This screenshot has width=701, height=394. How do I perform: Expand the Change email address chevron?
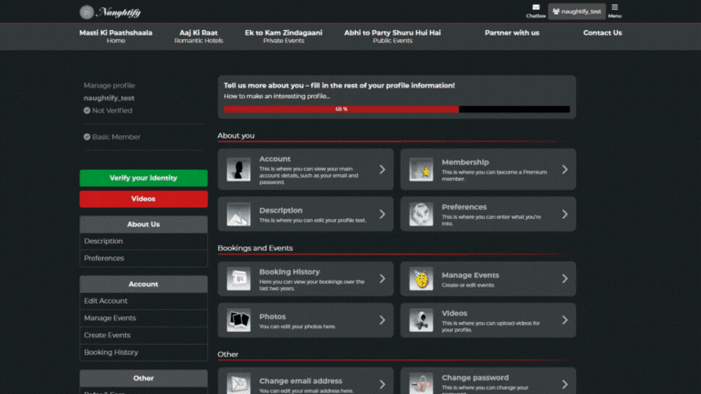[382, 384]
